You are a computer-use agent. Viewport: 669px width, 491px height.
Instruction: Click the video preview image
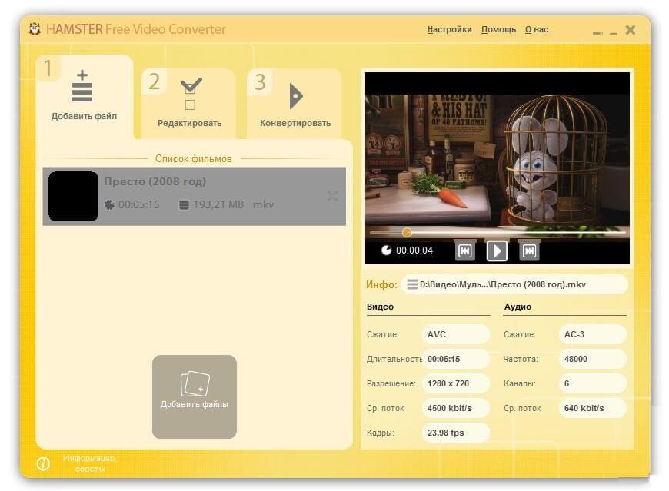point(497,158)
